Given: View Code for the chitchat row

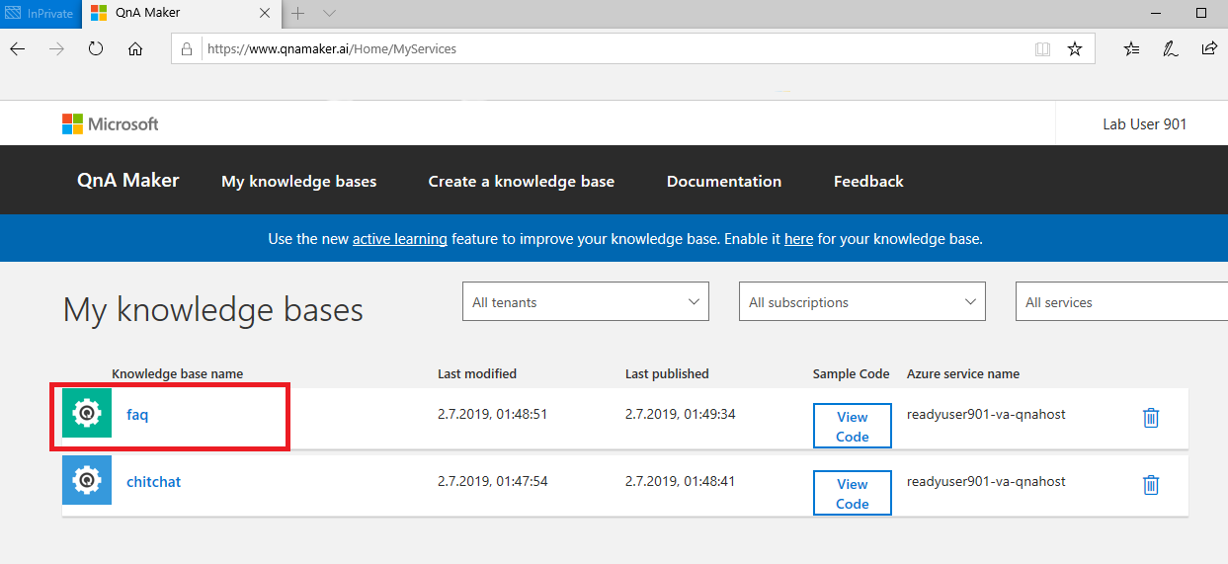Looking at the screenshot, I should point(853,493).
